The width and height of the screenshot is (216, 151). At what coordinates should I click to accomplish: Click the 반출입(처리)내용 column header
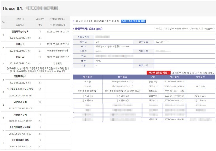[58, 25]
